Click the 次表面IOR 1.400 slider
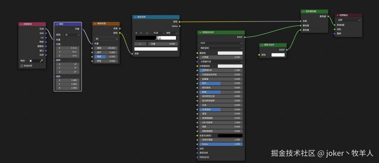The width and height of the screenshot is (379, 163). click(x=221, y=70)
